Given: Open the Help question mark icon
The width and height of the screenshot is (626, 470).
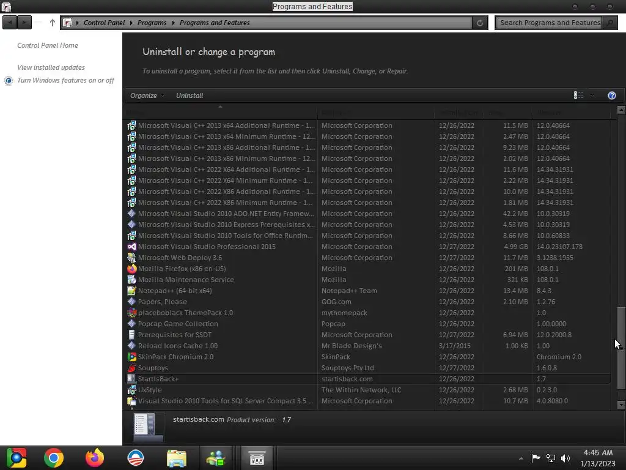Looking at the screenshot, I should point(611,95).
